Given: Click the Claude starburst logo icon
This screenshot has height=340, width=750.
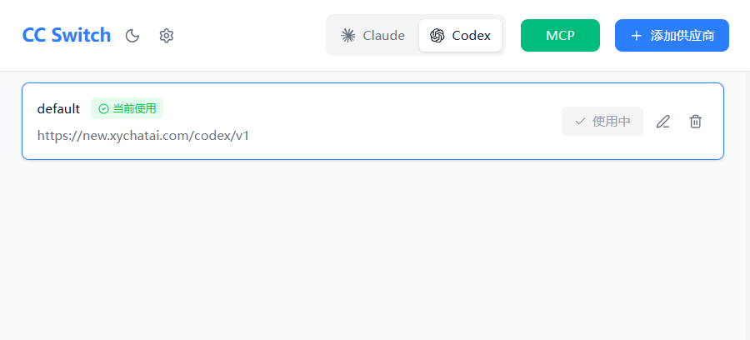Looking at the screenshot, I should [348, 36].
